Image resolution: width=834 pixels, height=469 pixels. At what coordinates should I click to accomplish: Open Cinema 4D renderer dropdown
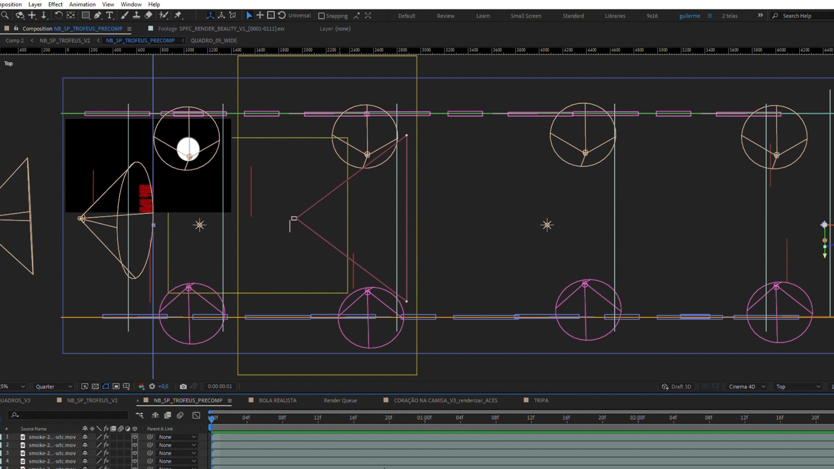(747, 386)
